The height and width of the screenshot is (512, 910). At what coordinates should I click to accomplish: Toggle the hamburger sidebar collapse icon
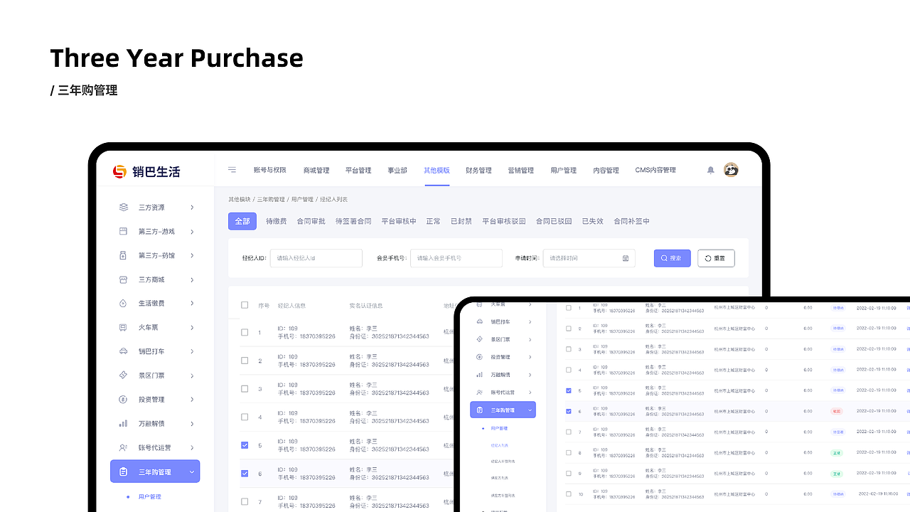pos(232,170)
